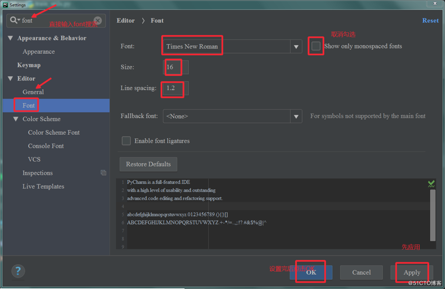Collapse the Editor tree section
The height and width of the screenshot is (289, 445).
(x=11, y=78)
